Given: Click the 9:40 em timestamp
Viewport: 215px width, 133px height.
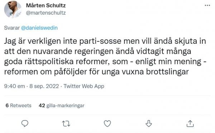Looking at the screenshot, I should click(14, 86).
